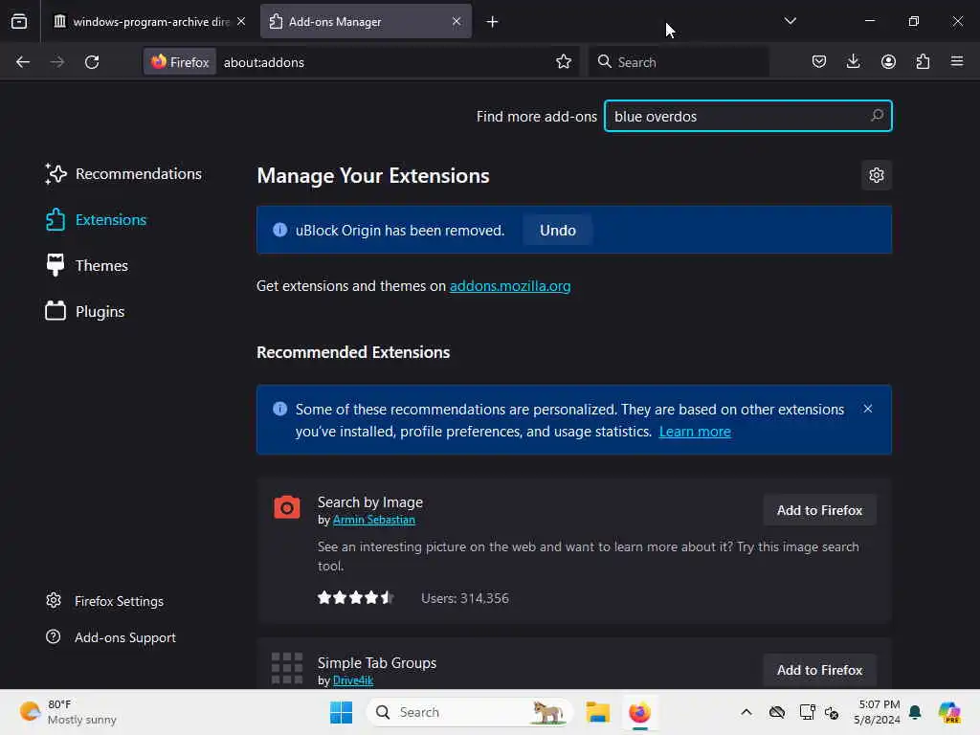The height and width of the screenshot is (735, 980).
Task: Click the Simple Tab Groups grid icon
Action: (x=287, y=668)
